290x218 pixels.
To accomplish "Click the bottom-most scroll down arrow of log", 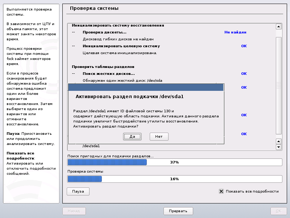I will click(279, 147).
